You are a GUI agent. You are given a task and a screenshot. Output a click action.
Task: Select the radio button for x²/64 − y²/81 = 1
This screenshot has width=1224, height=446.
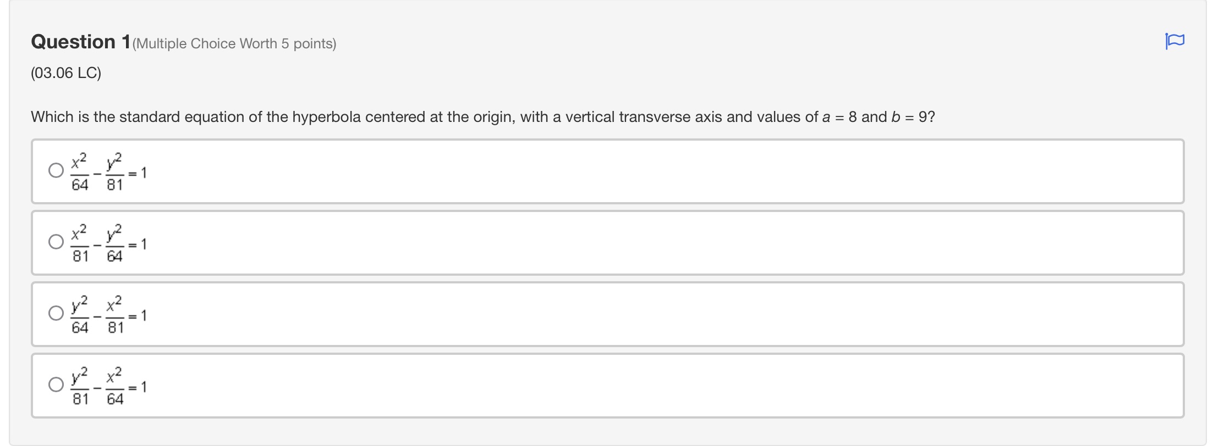click(x=55, y=170)
